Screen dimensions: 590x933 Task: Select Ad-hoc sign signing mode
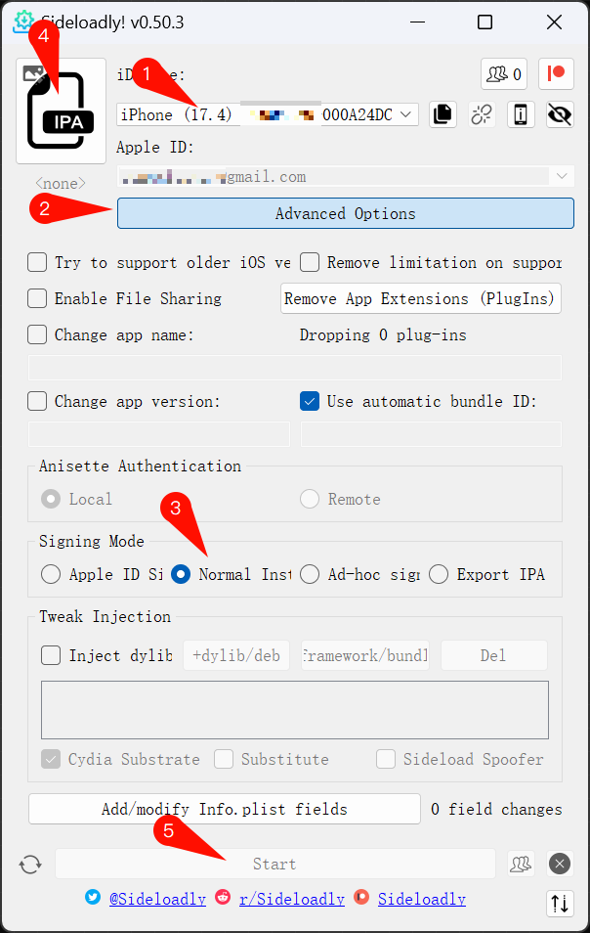coord(310,574)
